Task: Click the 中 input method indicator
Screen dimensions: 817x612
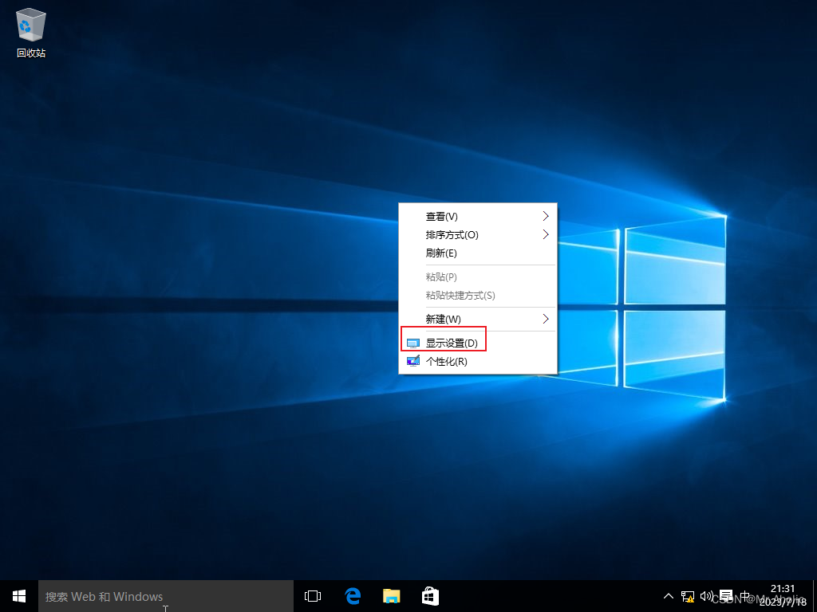Action: click(x=745, y=596)
